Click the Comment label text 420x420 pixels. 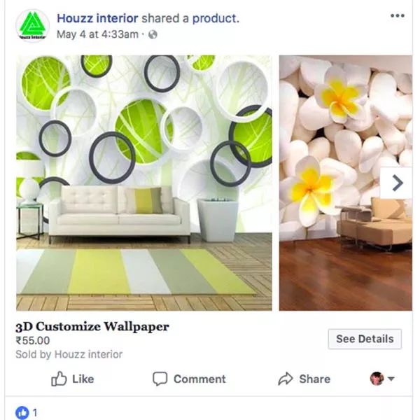pos(199,379)
